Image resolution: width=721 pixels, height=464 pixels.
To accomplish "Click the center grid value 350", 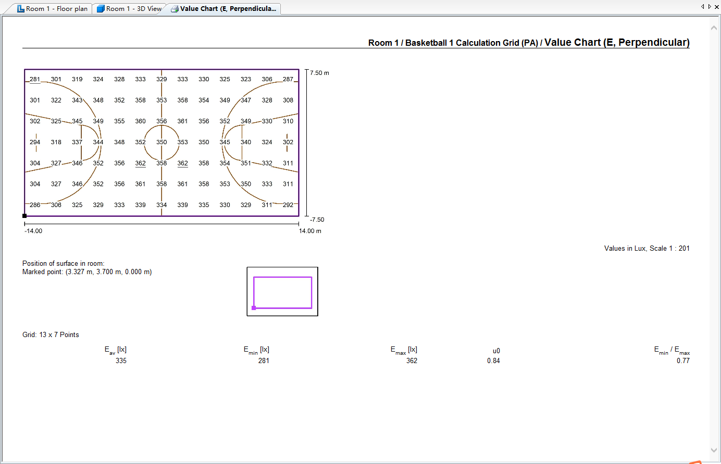I will [x=161, y=142].
